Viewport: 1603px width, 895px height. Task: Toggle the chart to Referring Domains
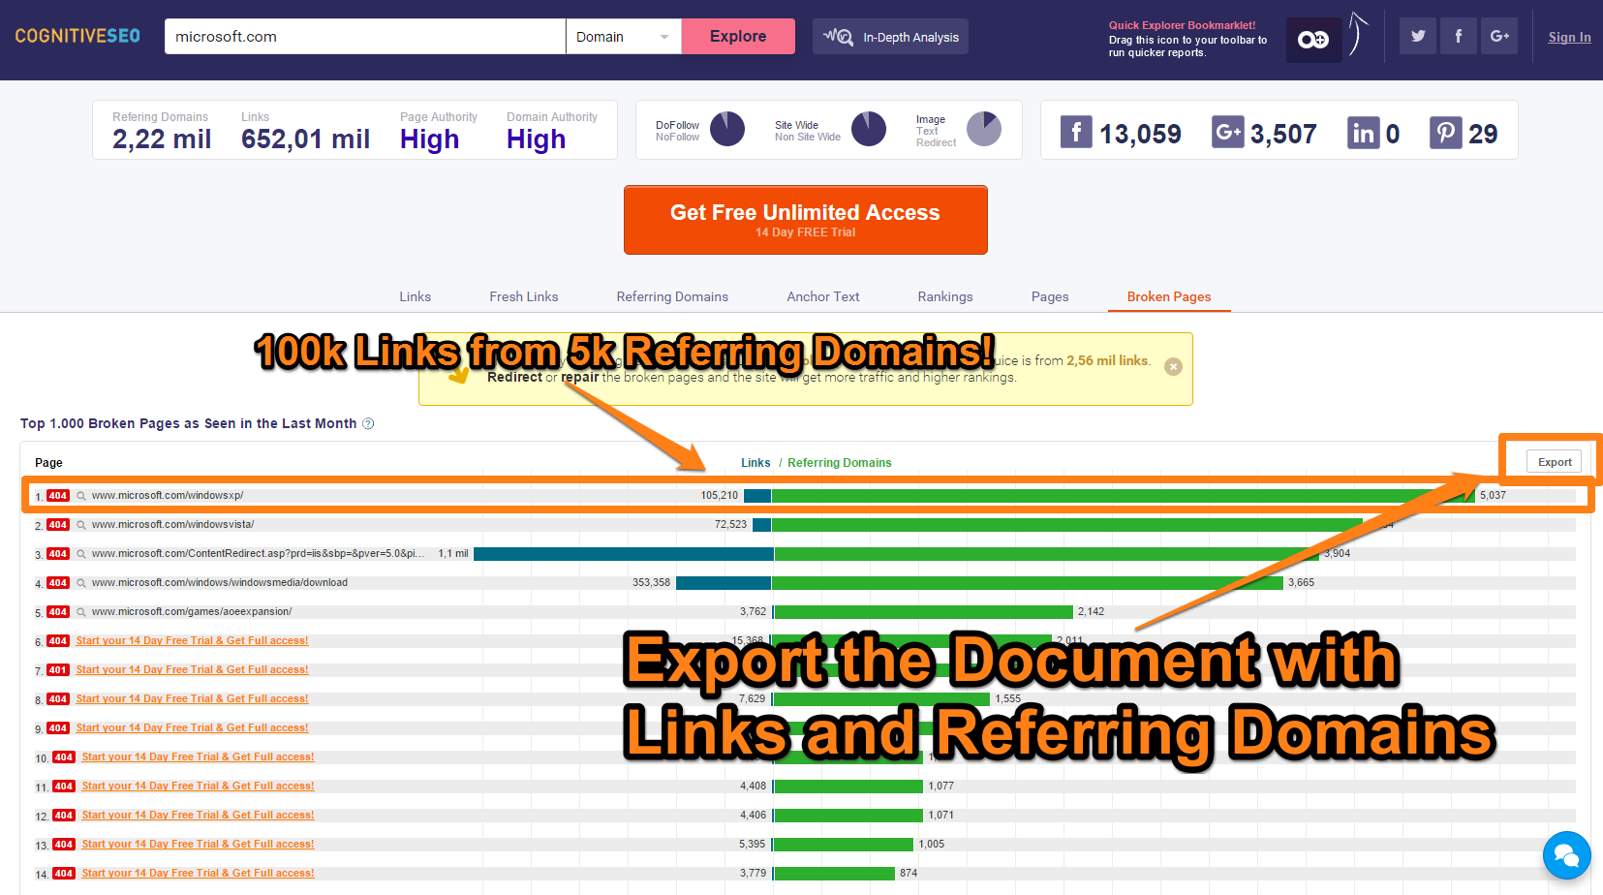click(839, 462)
